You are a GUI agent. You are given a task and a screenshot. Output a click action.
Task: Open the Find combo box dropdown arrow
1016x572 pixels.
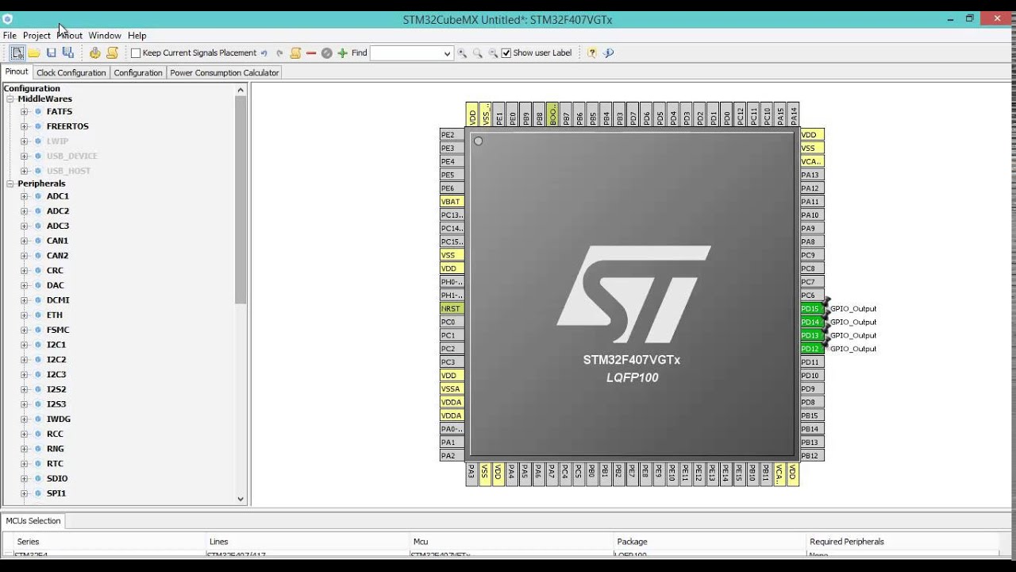coord(446,53)
